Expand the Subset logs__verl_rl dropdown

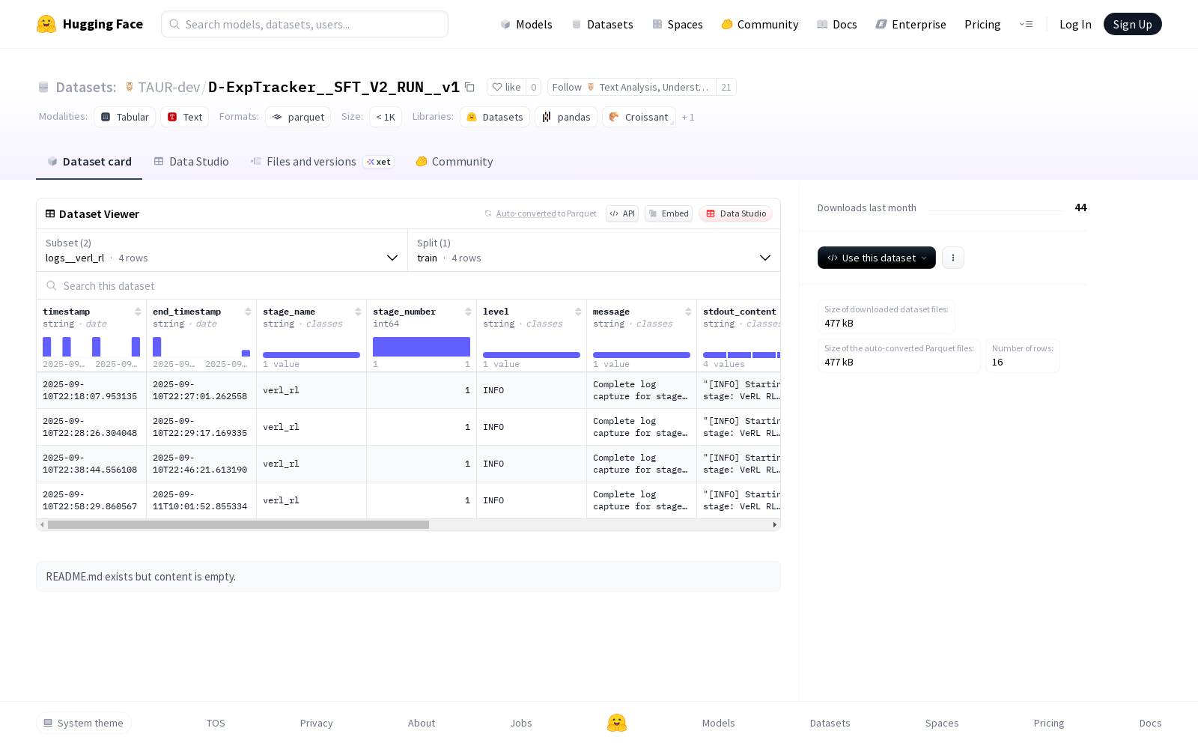[x=222, y=250]
